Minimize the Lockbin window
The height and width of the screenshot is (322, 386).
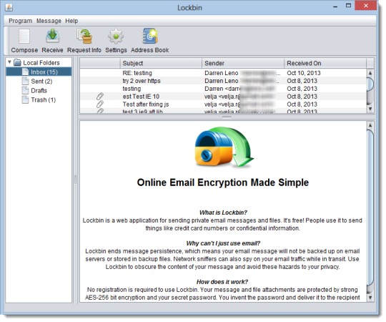(x=335, y=6)
